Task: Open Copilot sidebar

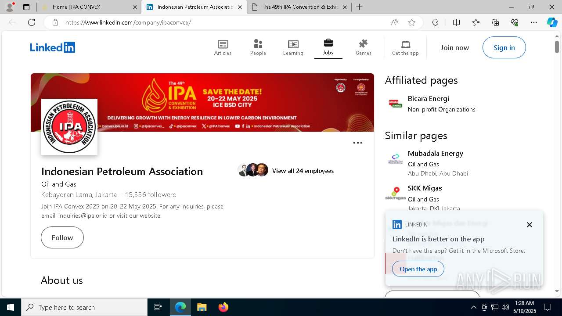Action: tap(552, 22)
